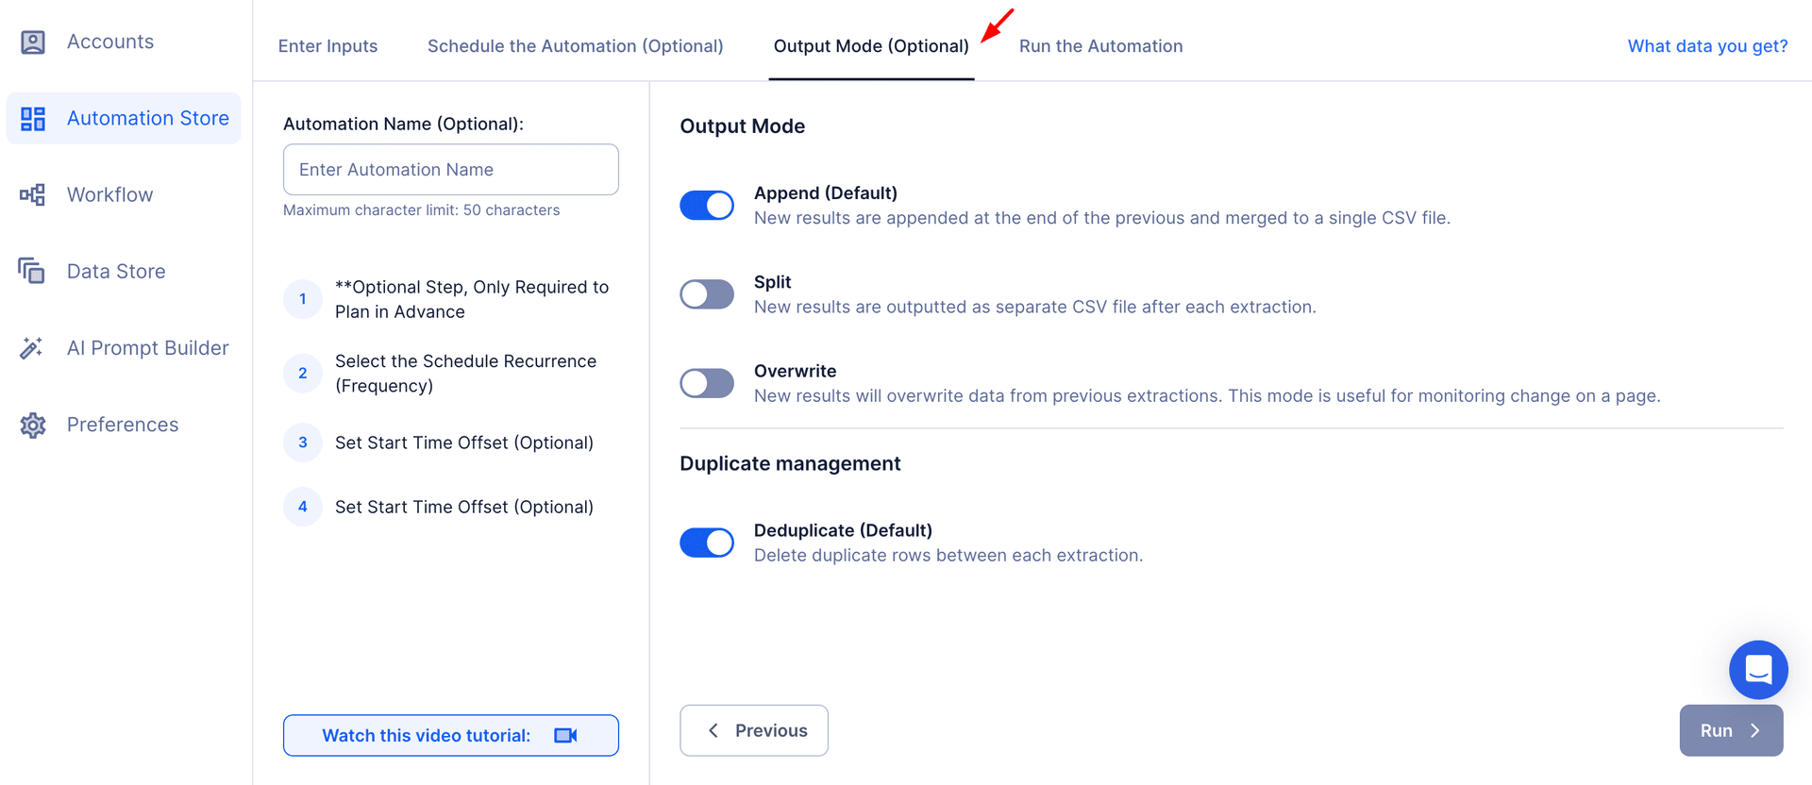The height and width of the screenshot is (785, 1812).
Task: Switch to the Enter Inputs tab
Action: coord(327,46)
